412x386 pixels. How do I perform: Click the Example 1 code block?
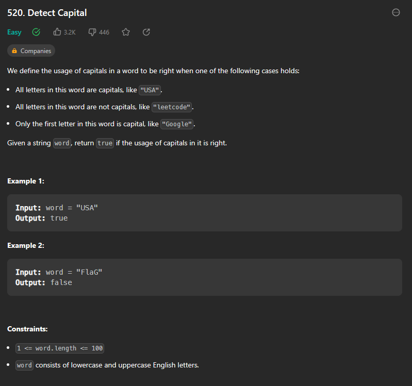pyautogui.click(x=205, y=213)
